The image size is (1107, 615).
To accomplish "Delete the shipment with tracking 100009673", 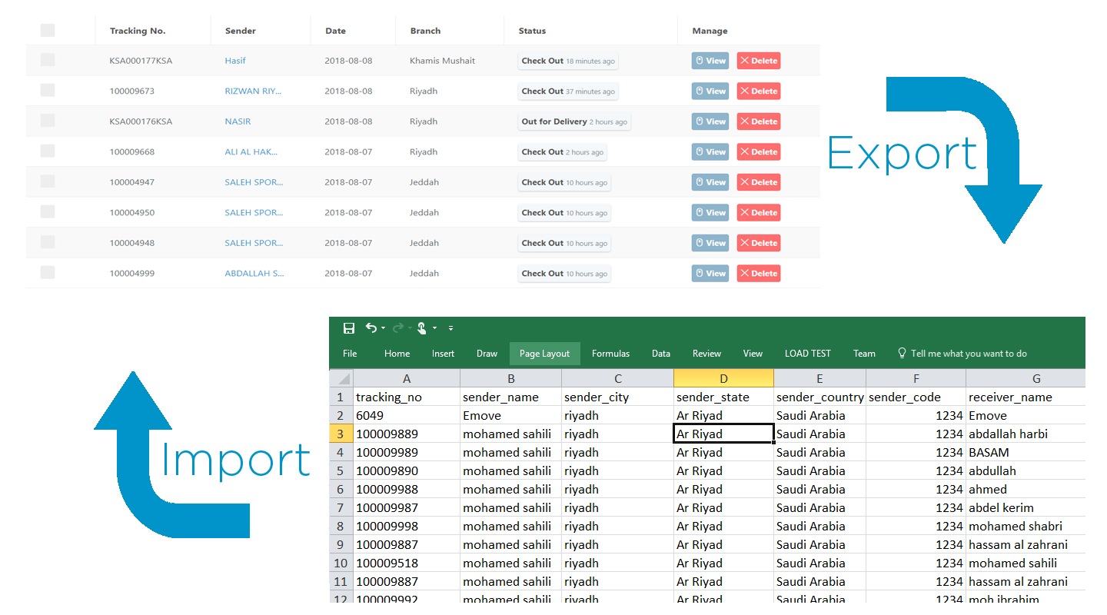I will pos(759,91).
